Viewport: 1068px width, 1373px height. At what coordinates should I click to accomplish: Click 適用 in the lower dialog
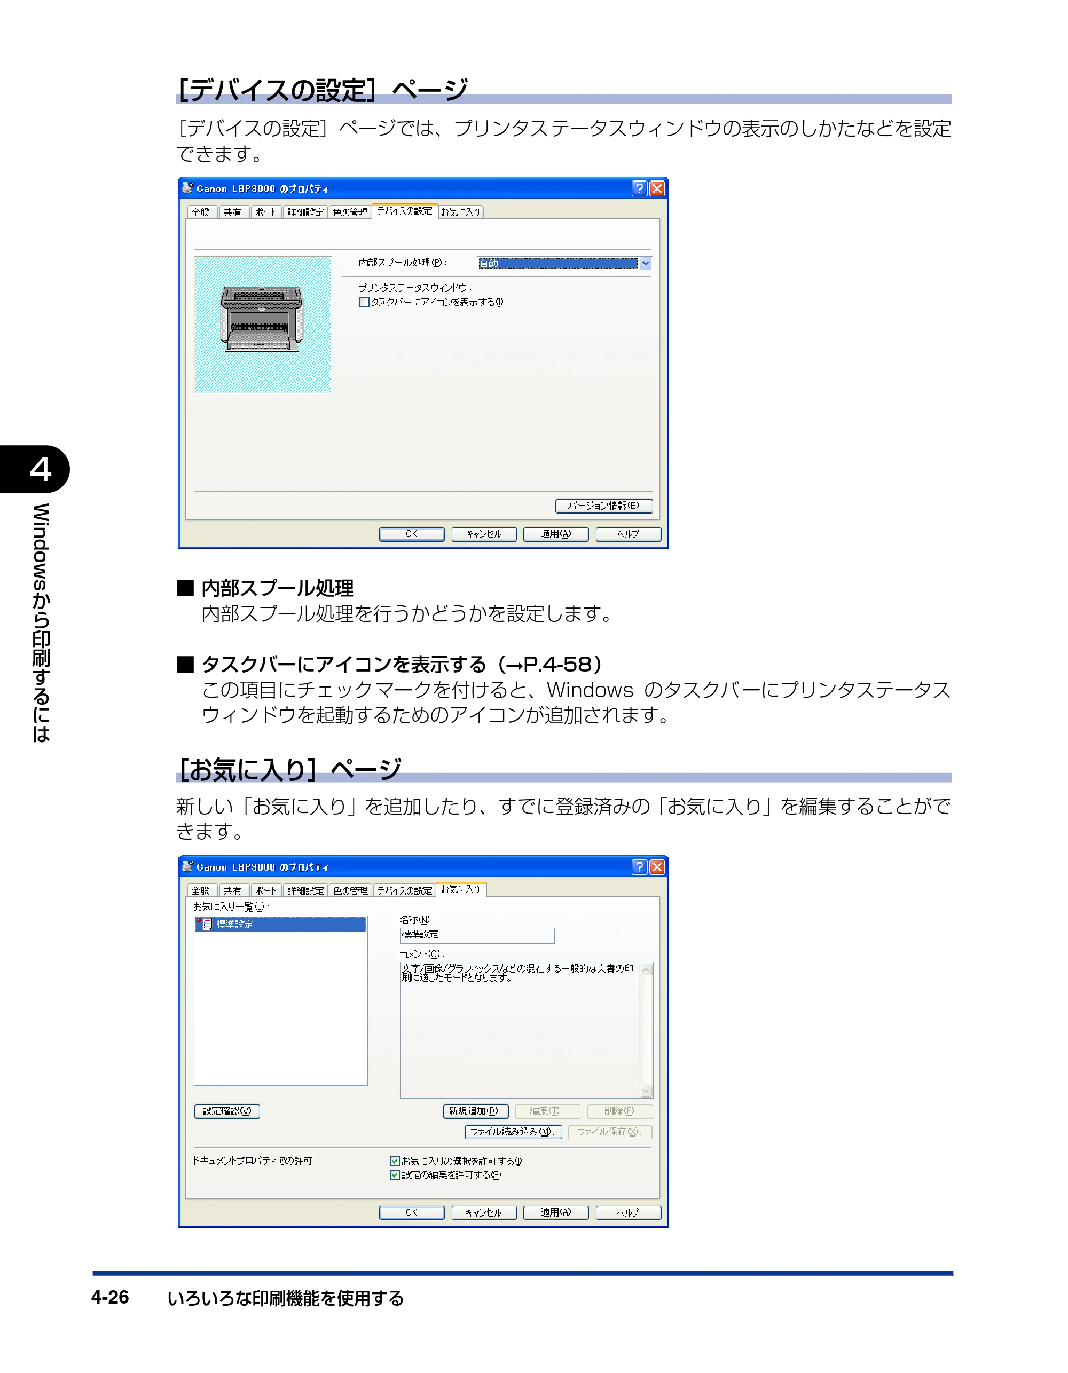[x=556, y=1213]
